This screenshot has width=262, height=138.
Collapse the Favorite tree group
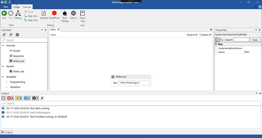point(3,45)
